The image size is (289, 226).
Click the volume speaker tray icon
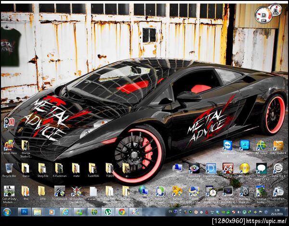[x=239, y=212]
